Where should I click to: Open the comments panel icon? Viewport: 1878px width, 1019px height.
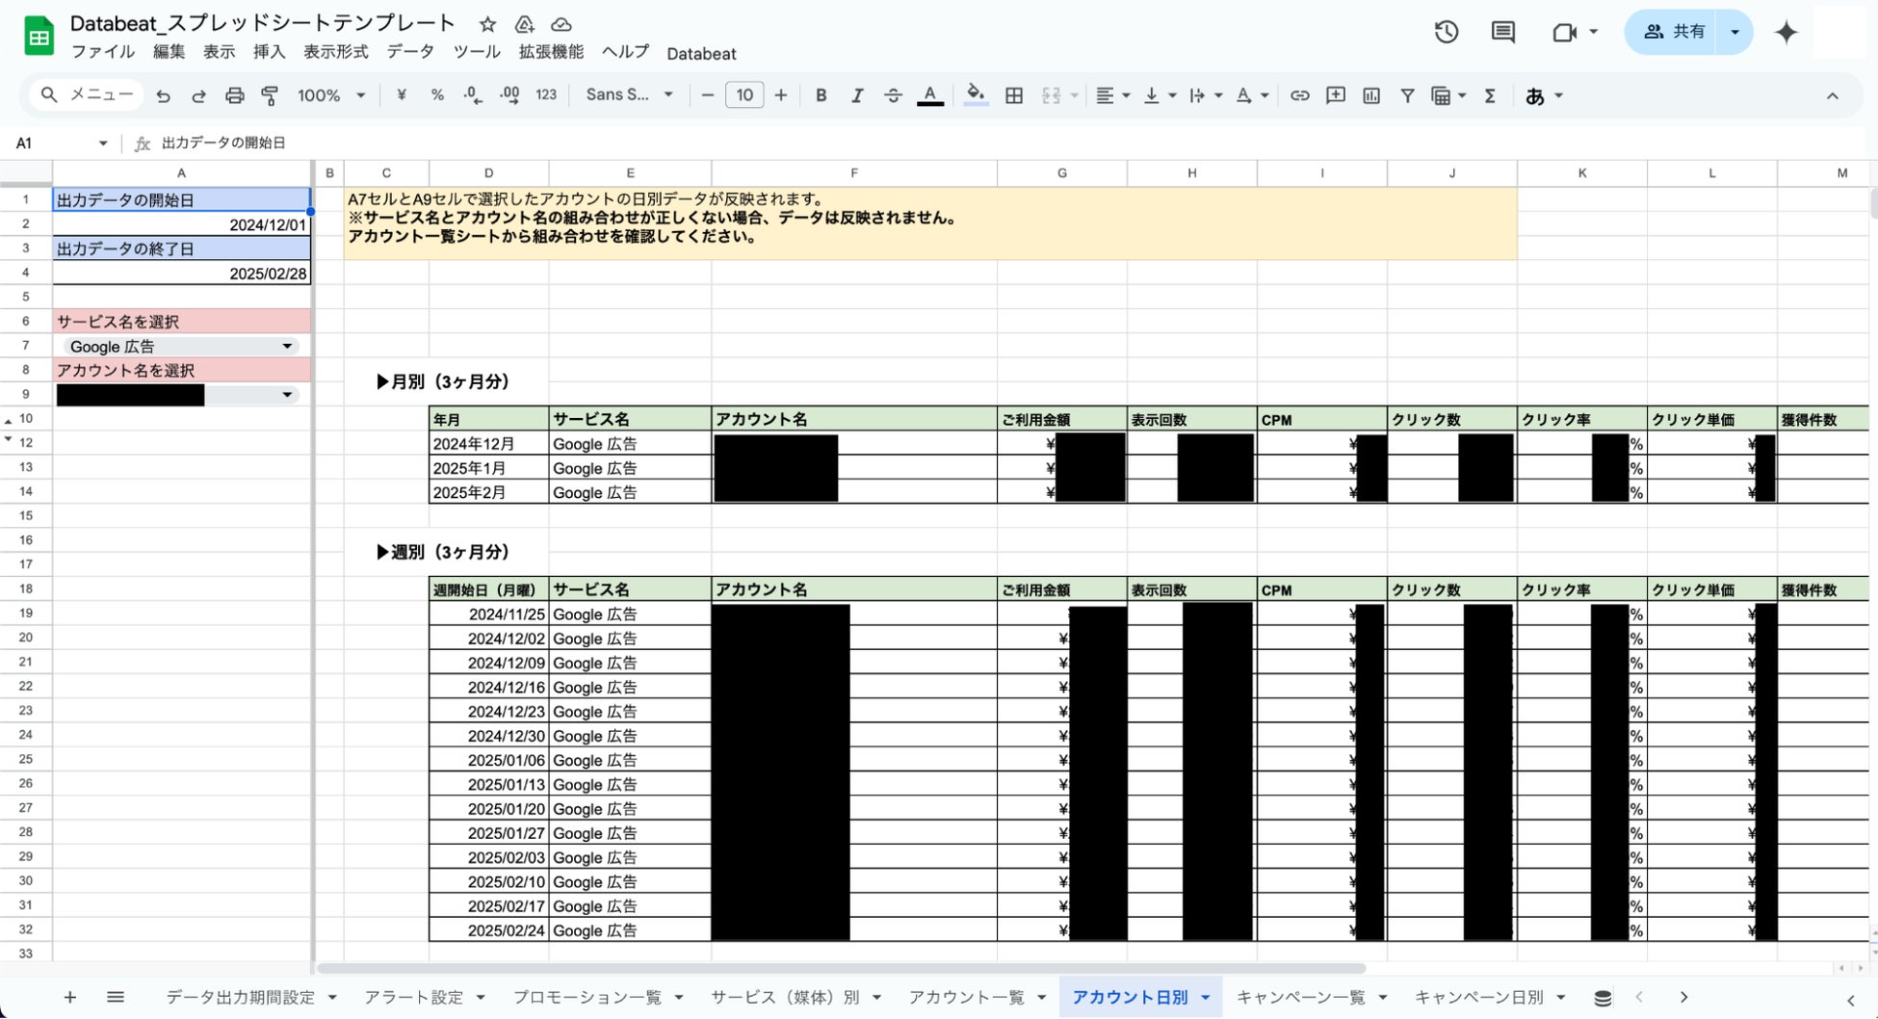pos(1502,32)
